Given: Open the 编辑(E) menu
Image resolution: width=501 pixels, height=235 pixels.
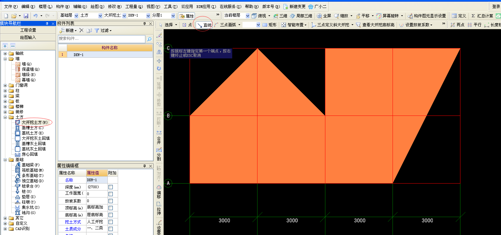Looking at the screenshot, I should click(x=28, y=7).
